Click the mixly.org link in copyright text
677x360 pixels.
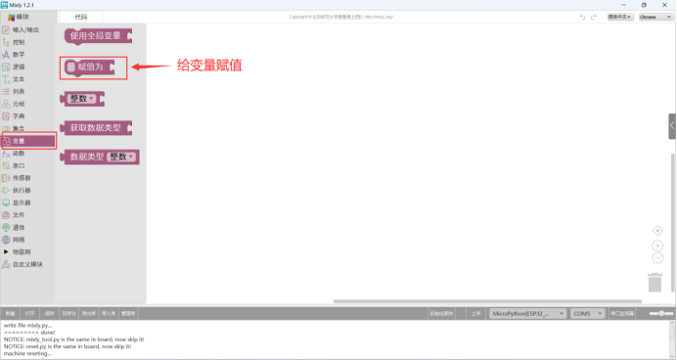pos(379,18)
